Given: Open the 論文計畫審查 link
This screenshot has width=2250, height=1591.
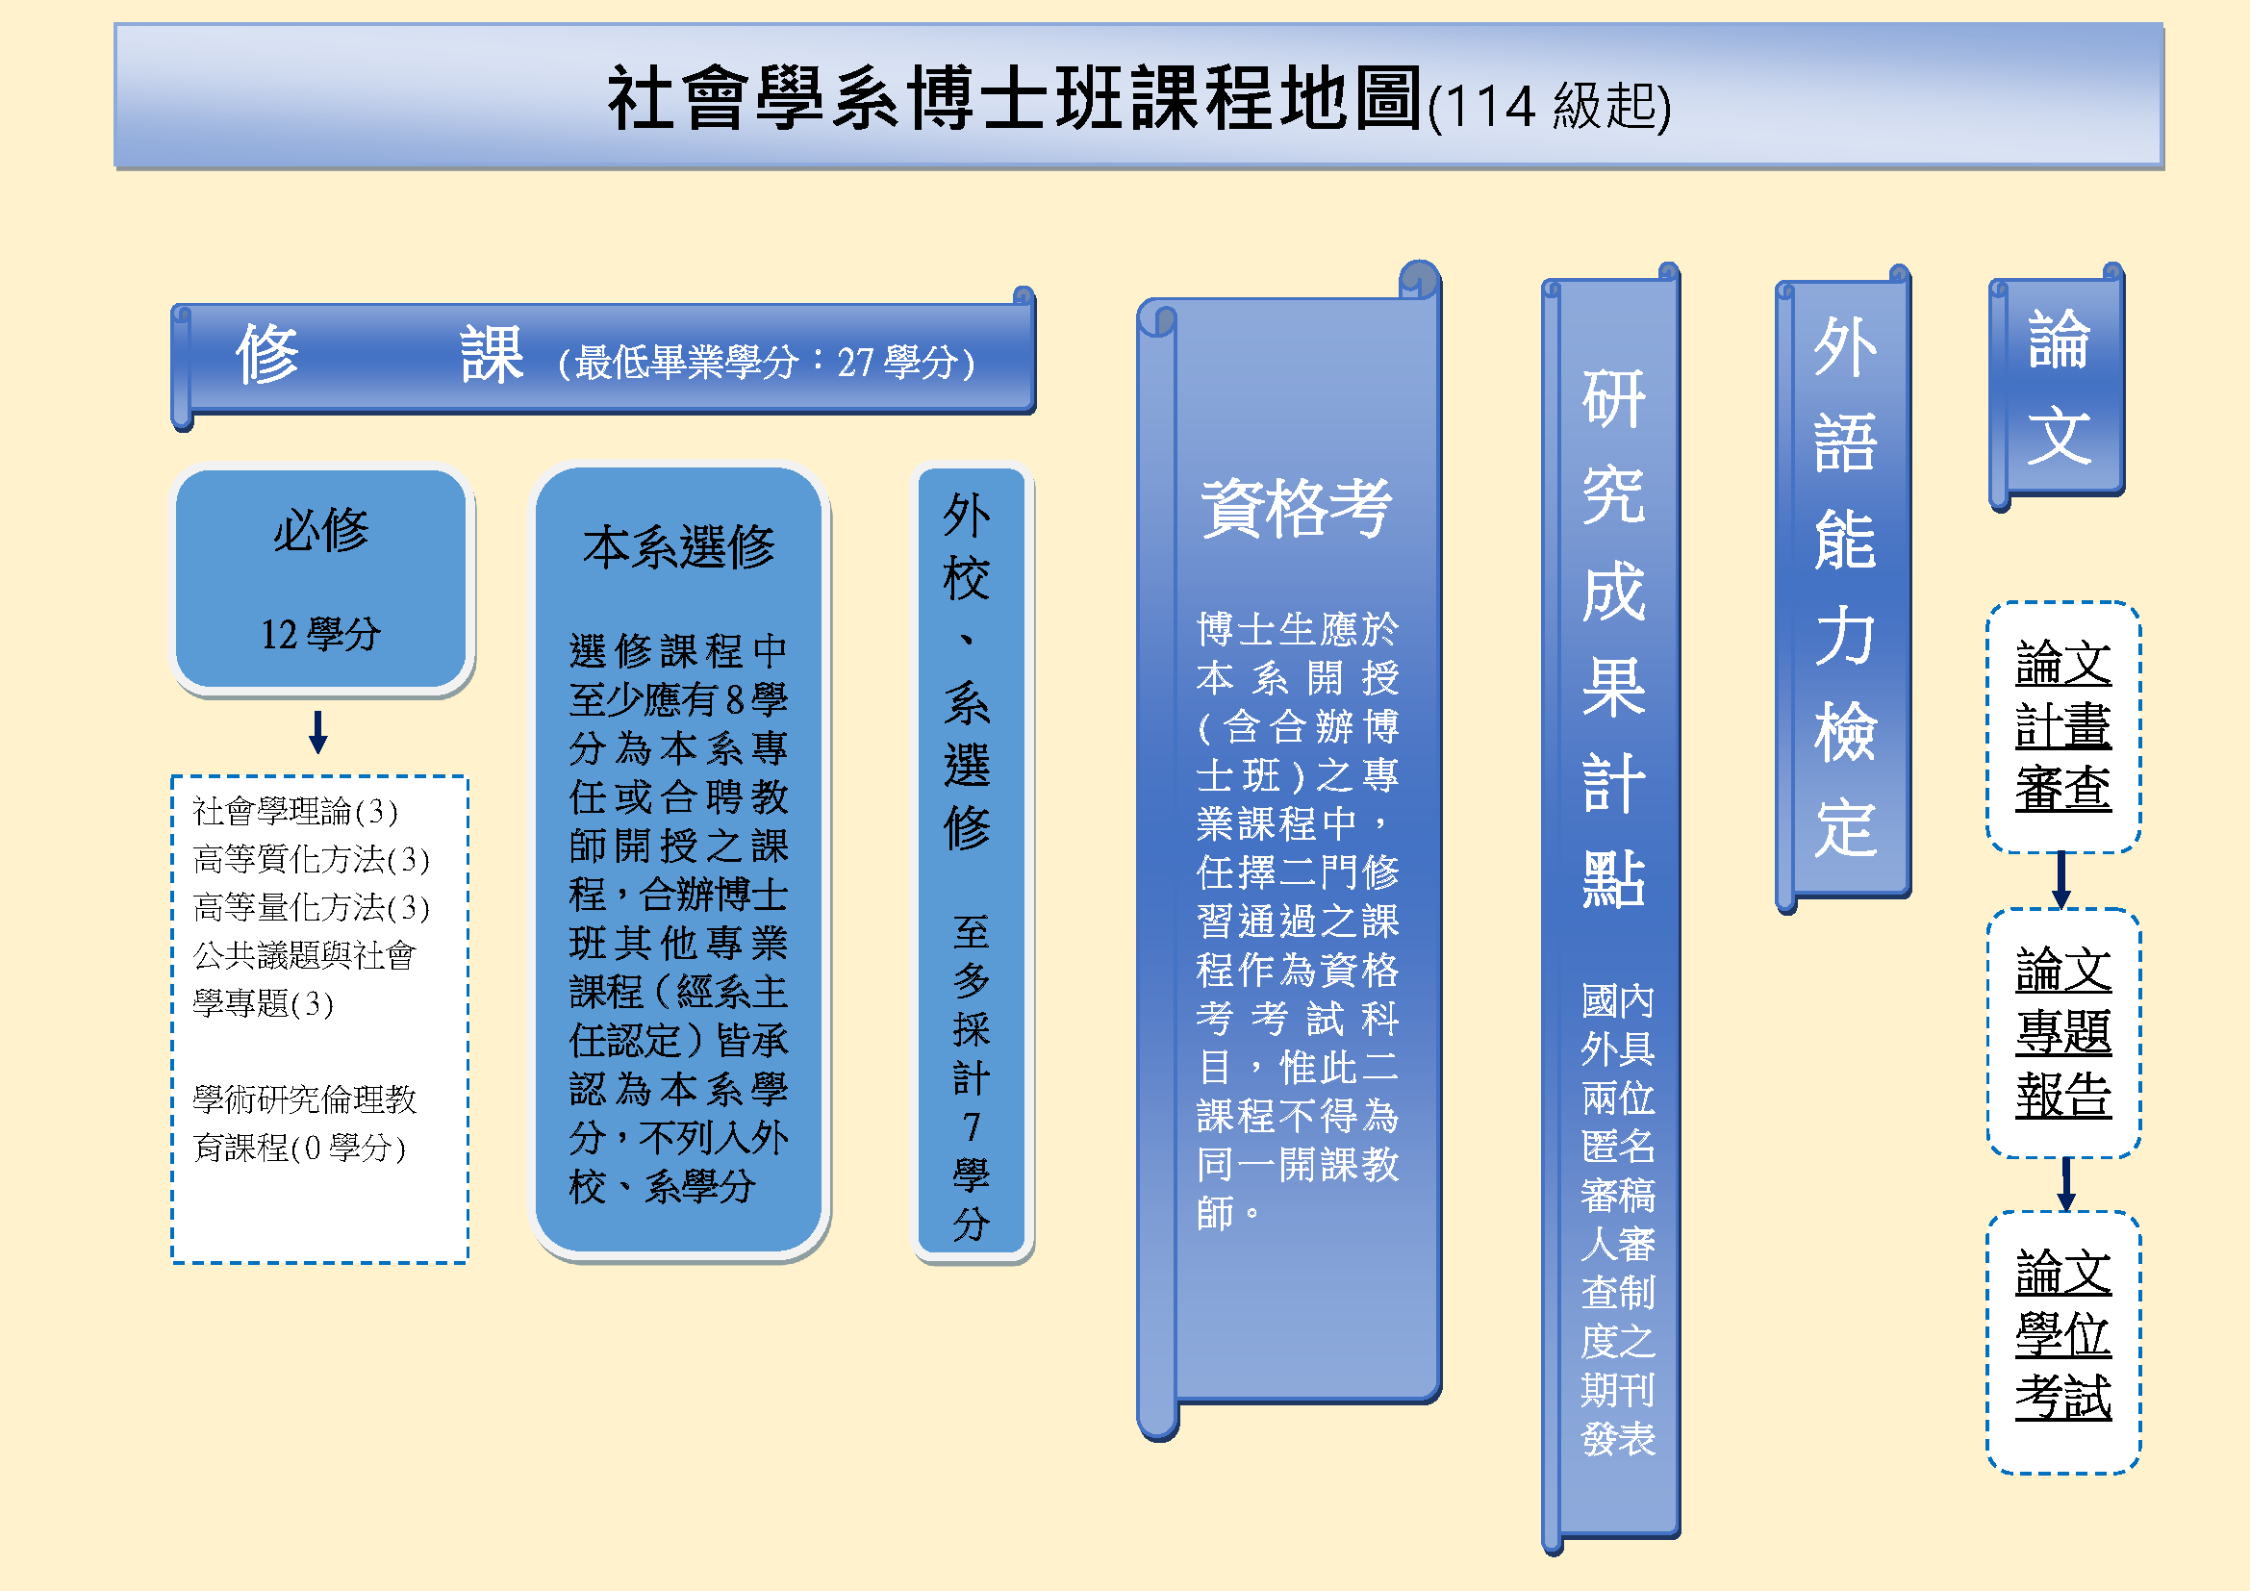Looking at the screenshot, I should pos(2062,726).
